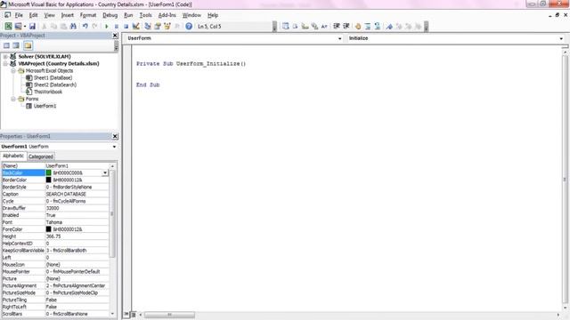Close the Properties panel
The image size is (570, 320).
pyautogui.click(x=115, y=136)
